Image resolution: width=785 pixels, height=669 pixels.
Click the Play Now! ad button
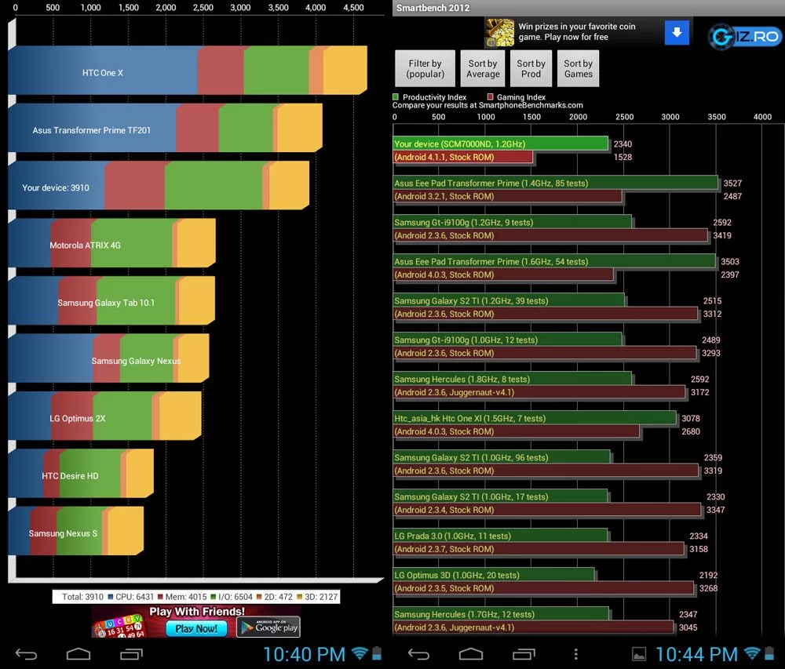coord(196,628)
